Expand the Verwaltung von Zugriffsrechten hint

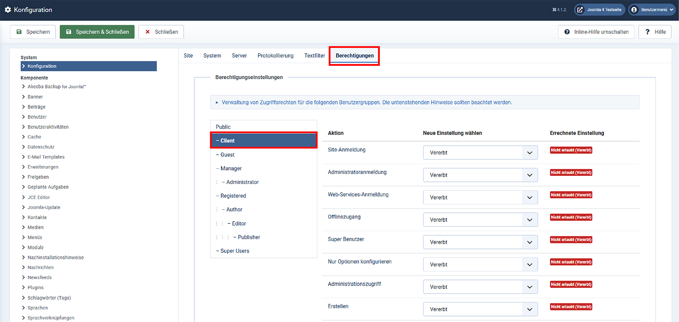tap(217, 102)
